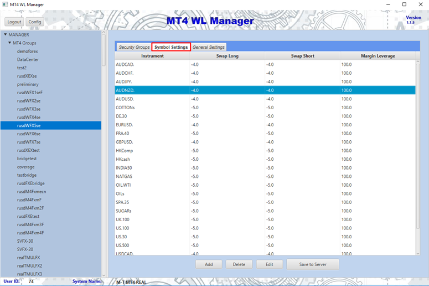Screen dimensions: 429x286
Task: Add a new symbol with Add button
Action: coord(209,264)
